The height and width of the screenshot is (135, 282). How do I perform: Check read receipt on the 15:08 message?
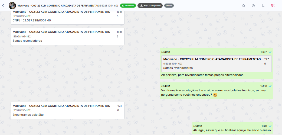coord(270,86)
